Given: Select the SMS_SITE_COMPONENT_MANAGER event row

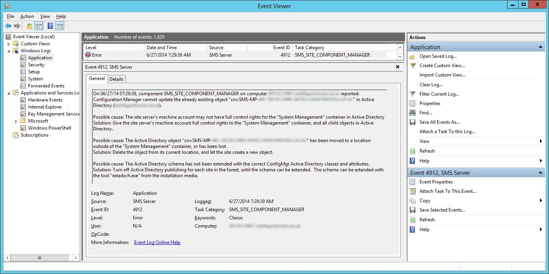Looking at the screenshot, I should (x=235, y=55).
